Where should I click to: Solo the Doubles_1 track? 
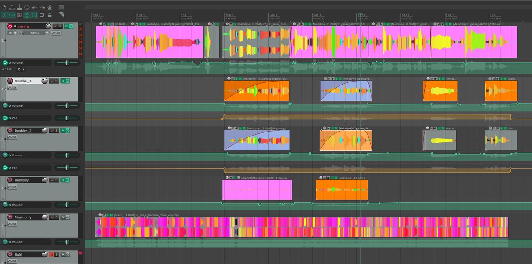pos(56,81)
